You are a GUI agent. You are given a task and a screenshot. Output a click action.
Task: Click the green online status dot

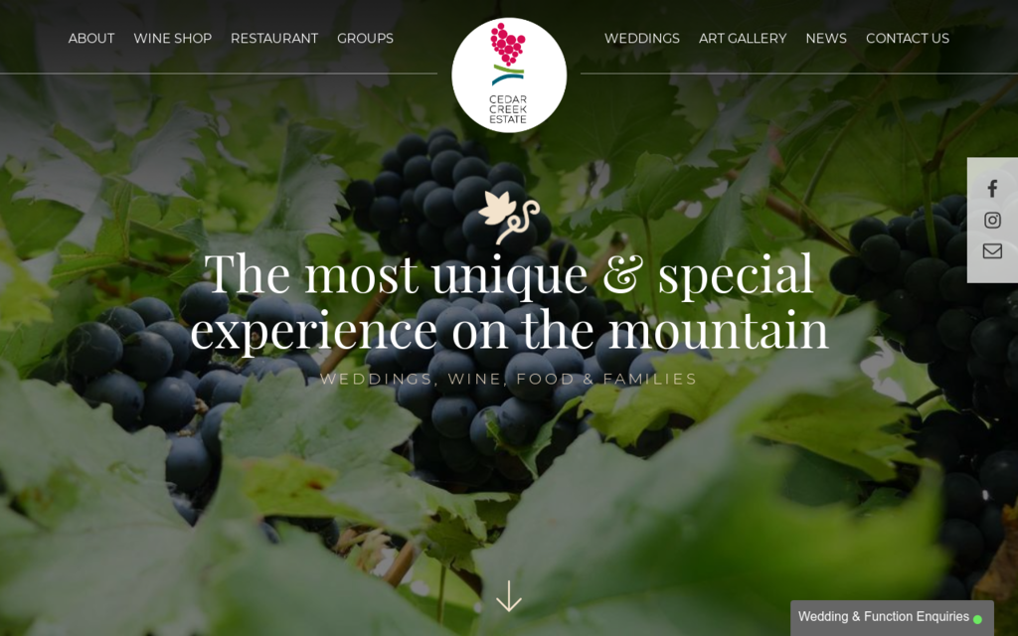pyautogui.click(x=977, y=619)
